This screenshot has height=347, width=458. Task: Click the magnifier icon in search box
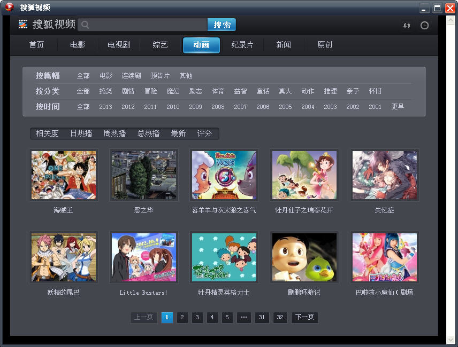pyautogui.click(x=85, y=25)
